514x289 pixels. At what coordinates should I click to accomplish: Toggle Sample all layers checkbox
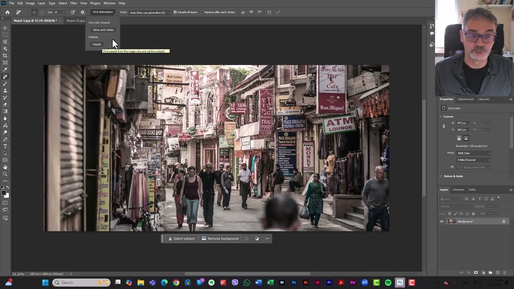coord(175,12)
